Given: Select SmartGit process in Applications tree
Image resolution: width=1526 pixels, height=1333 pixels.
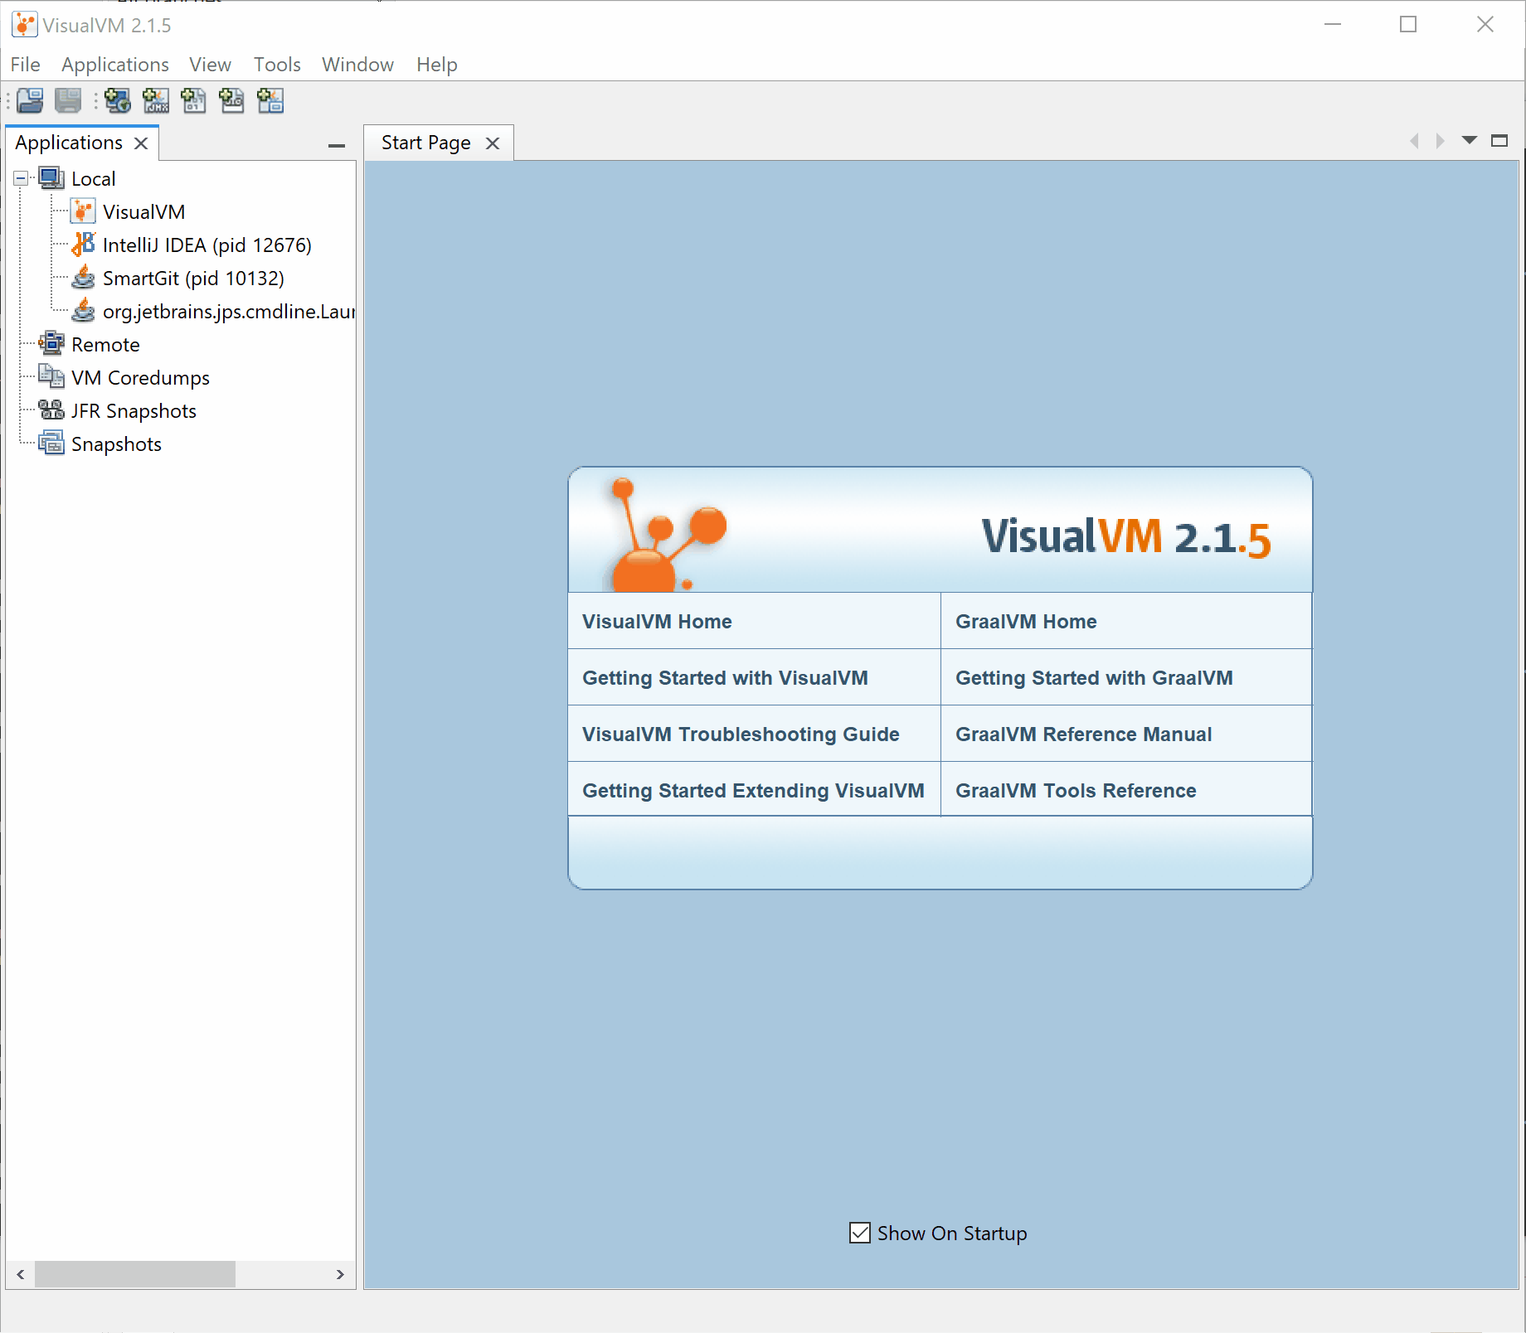Looking at the screenshot, I should click(x=192, y=279).
